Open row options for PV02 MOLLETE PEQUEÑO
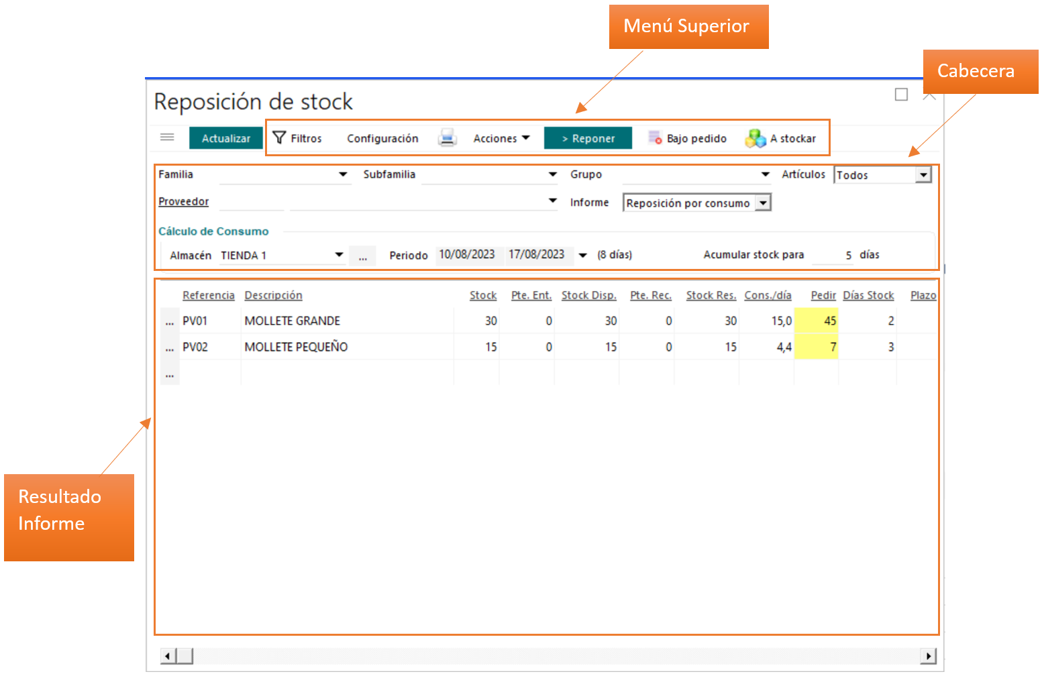Image resolution: width=1040 pixels, height=676 pixels. tap(170, 347)
